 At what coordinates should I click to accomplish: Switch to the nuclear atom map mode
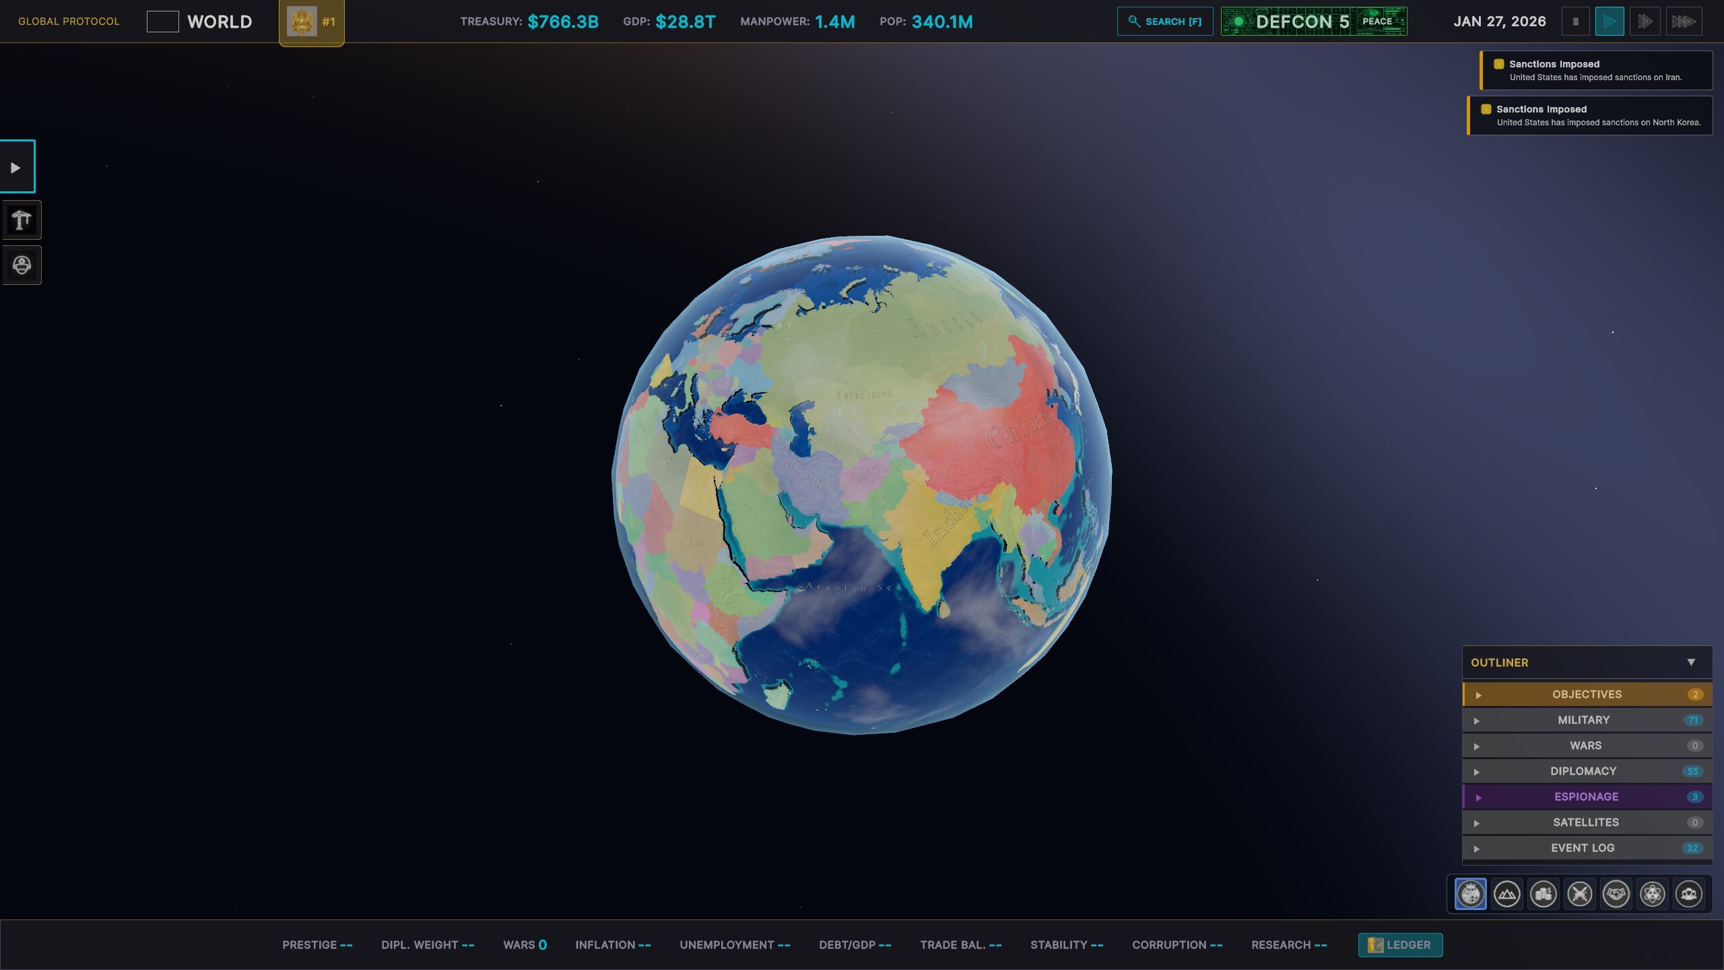pyautogui.click(x=1652, y=894)
